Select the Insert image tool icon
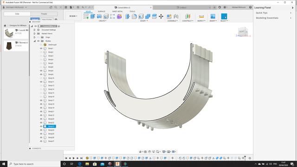The width and height of the screenshot is (297, 167). (213, 17)
